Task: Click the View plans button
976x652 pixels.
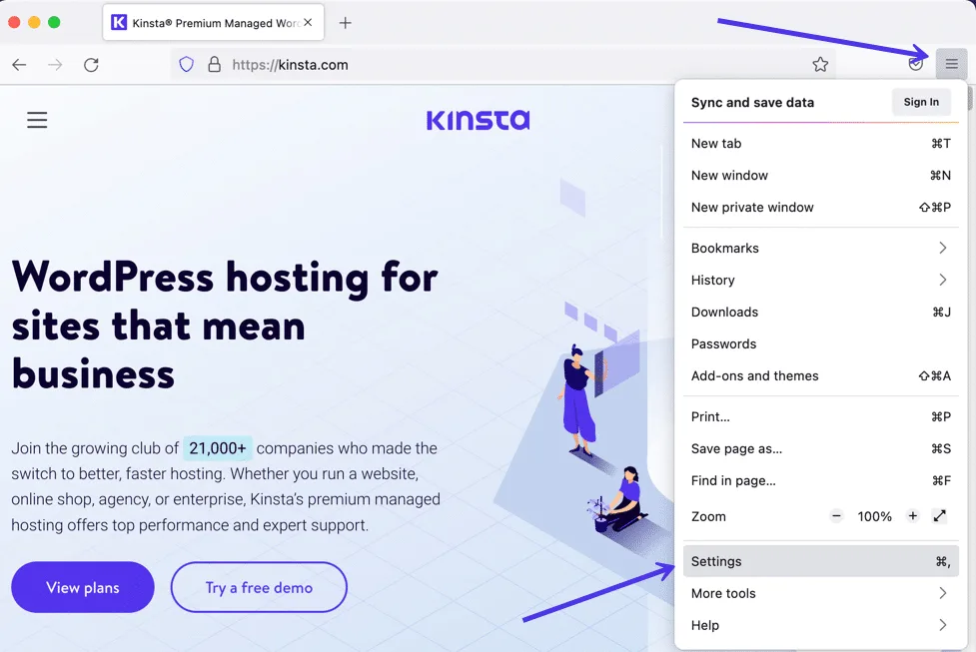Action: click(83, 587)
